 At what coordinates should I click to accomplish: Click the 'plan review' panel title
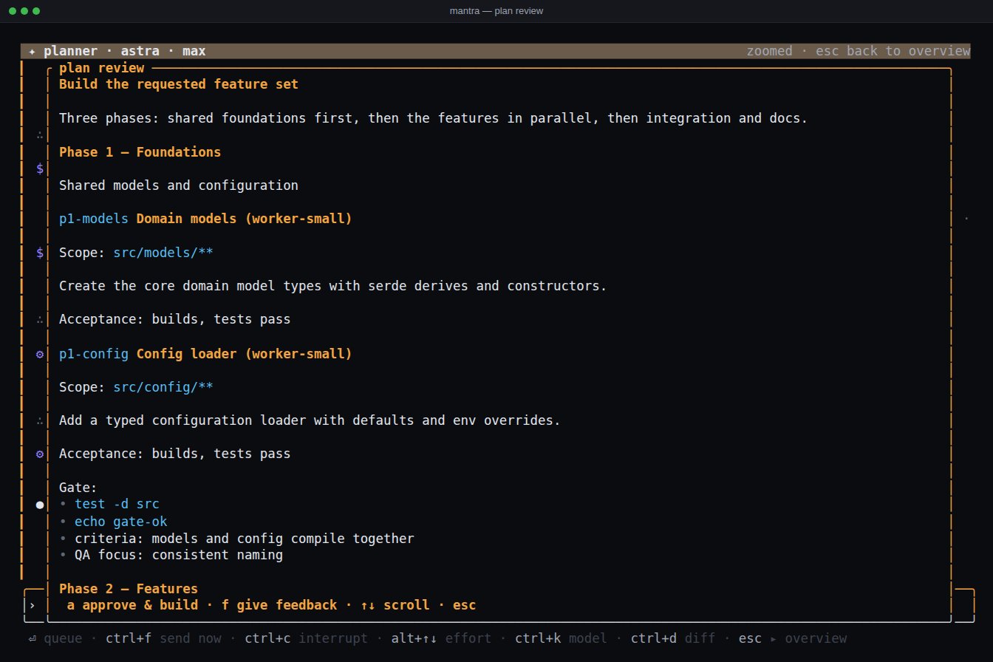coord(101,68)
